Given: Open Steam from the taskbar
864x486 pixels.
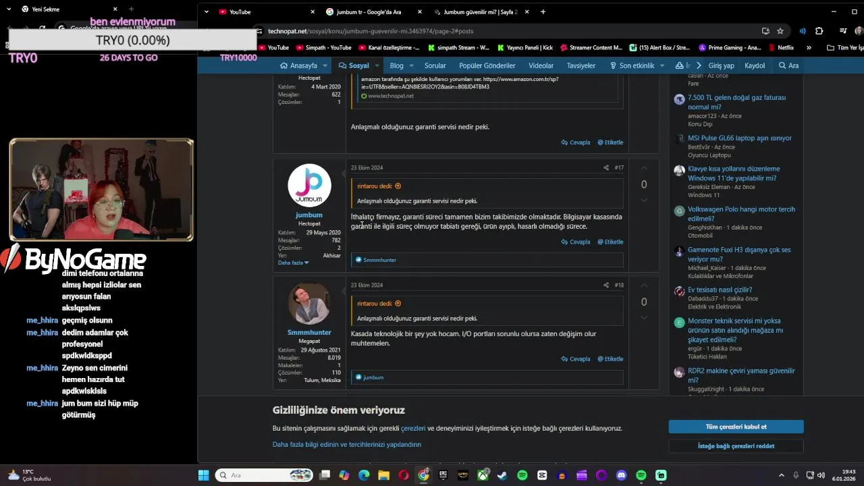Looking at the screenshot, I should [x=502, y=475].
